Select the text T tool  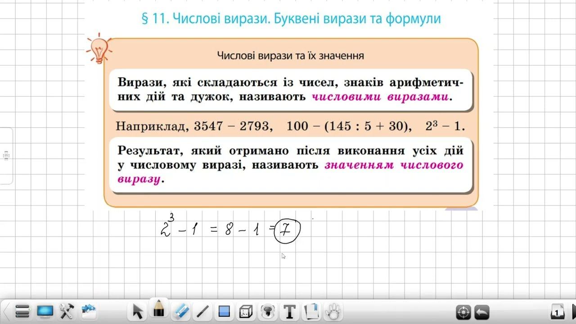click(x=290, y=311)
